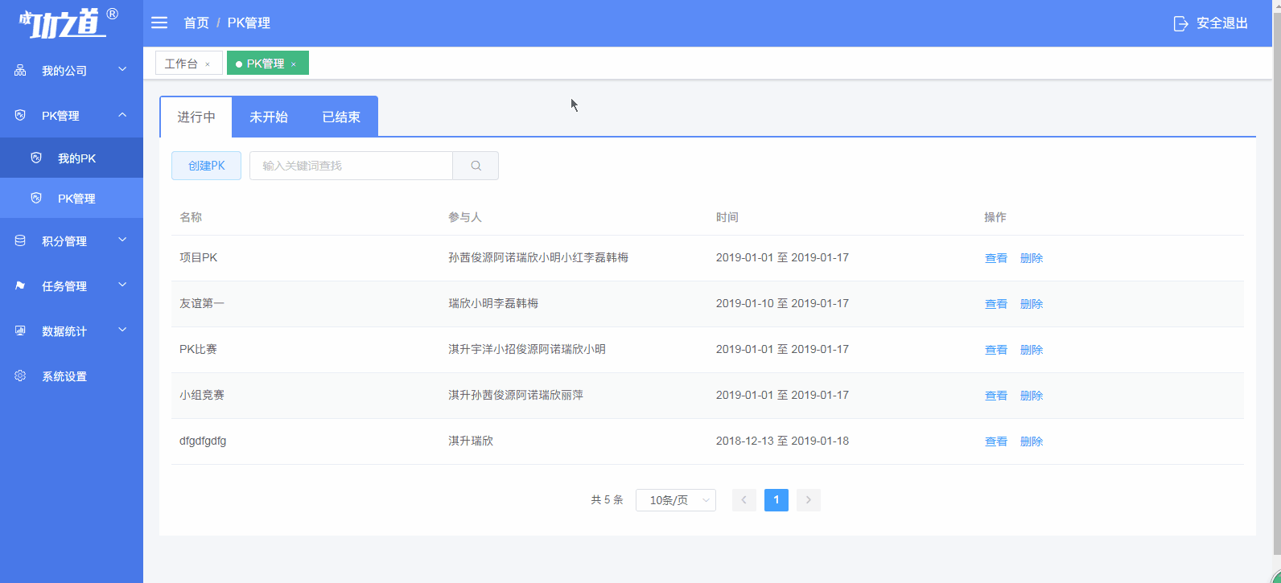This screenshot has width=1281, height=583.
Task: Click date range 2018-12-13 至 2019-01-18
Action: (782, 441)
